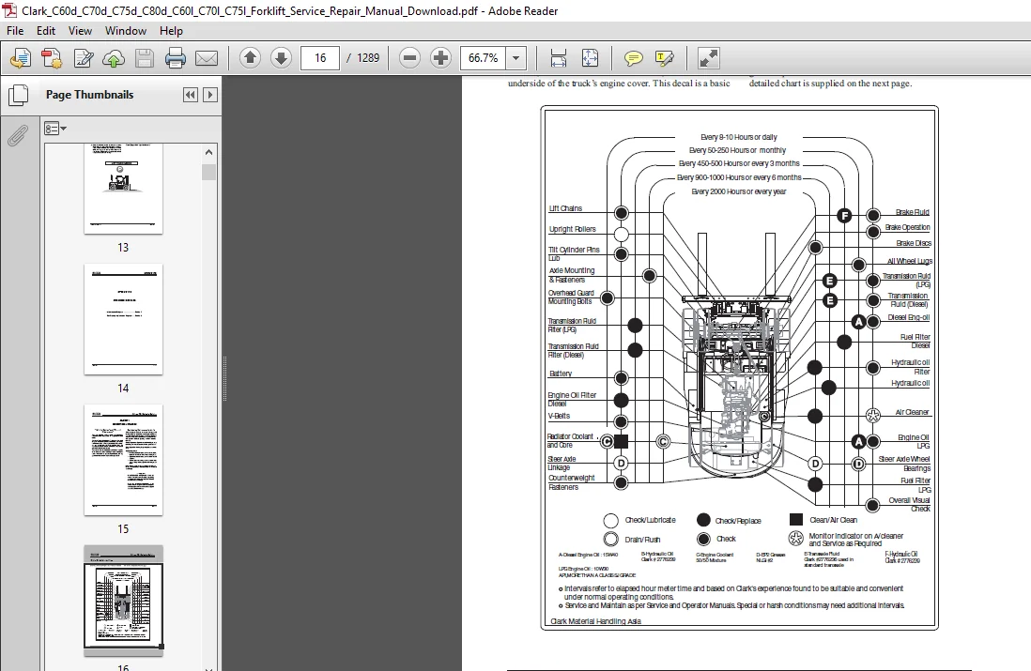Open the Page Thumbnails panel icon
Viewport: 1031px width, 671px height.
pos(19,96)
